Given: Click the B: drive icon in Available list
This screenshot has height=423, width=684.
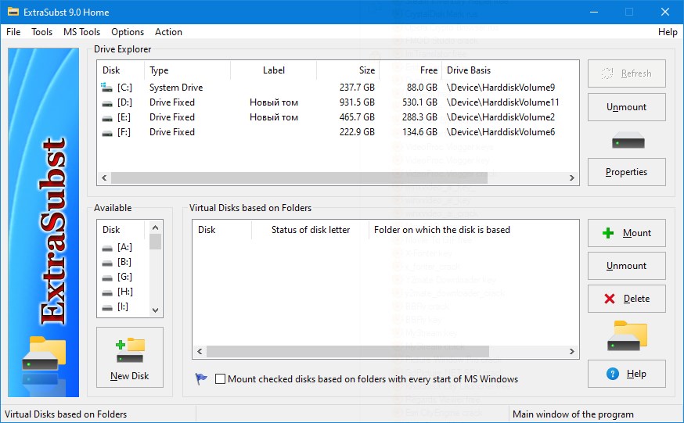Looking at the screenshot, I should point(107,263).
